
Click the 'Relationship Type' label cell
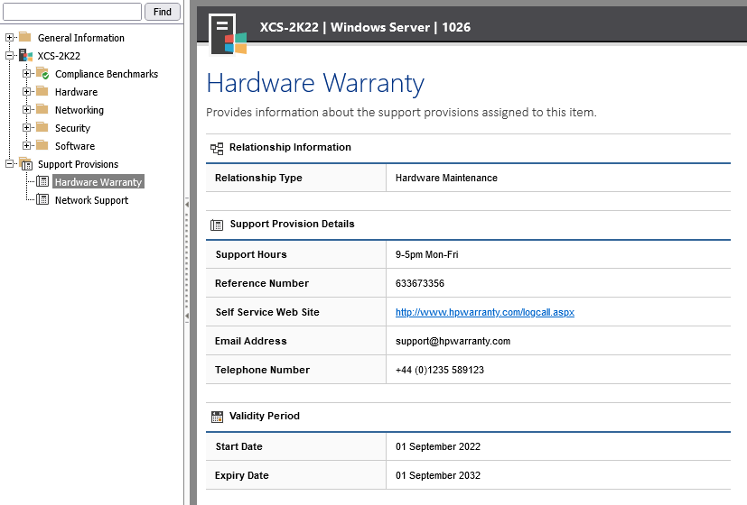point(296,178)
